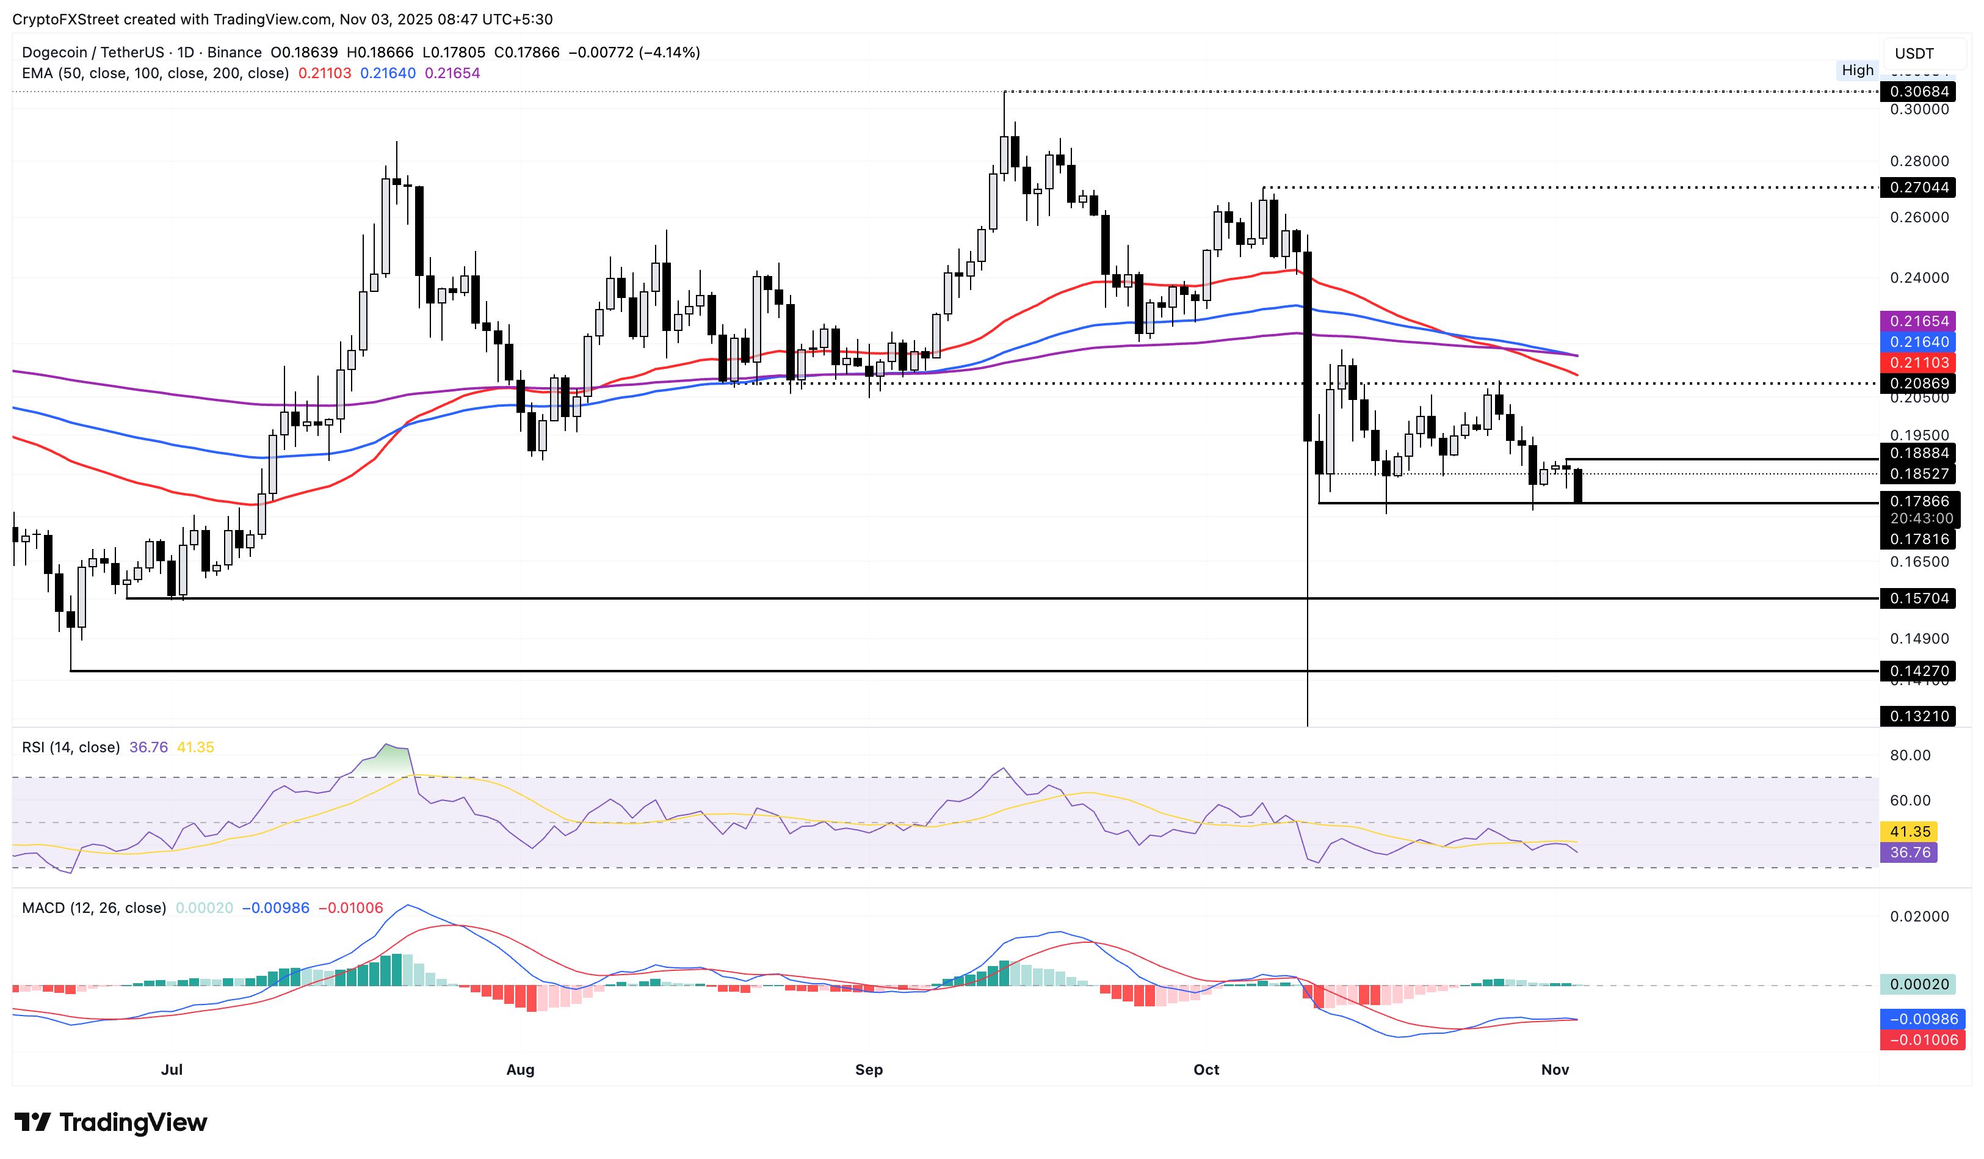Click the 0.27044 resistance level label

pyautogui.click(x=1919, y=187)
